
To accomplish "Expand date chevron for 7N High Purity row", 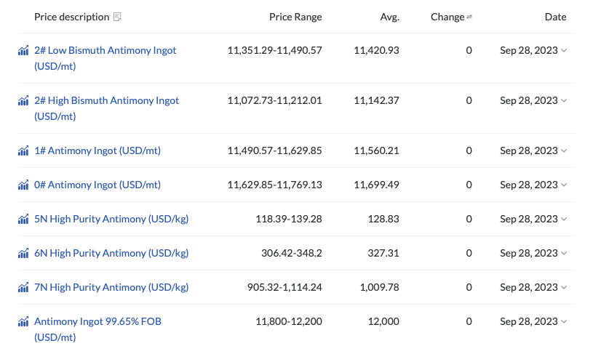I will [564, 288].
